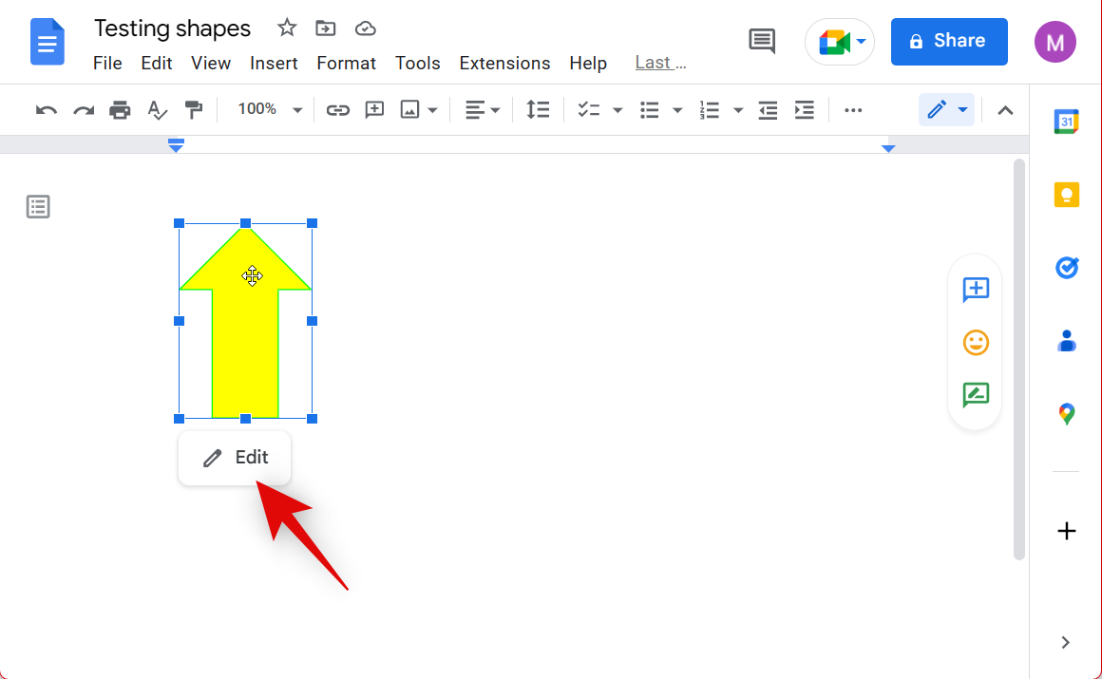Open the Format menu
This screenshot has height=679, width=1102.
[346, 64]
